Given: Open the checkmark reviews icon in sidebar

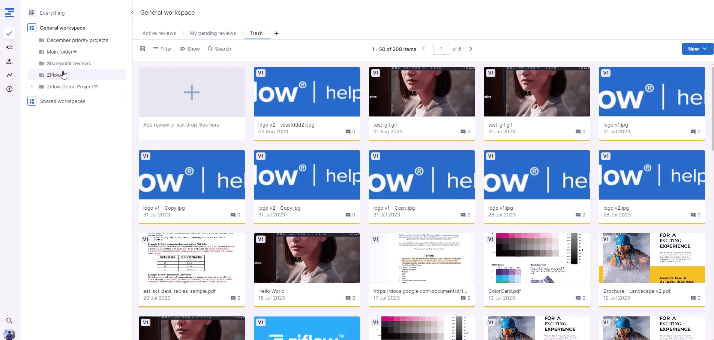Looking at the screenshot, I should point(9,33).
